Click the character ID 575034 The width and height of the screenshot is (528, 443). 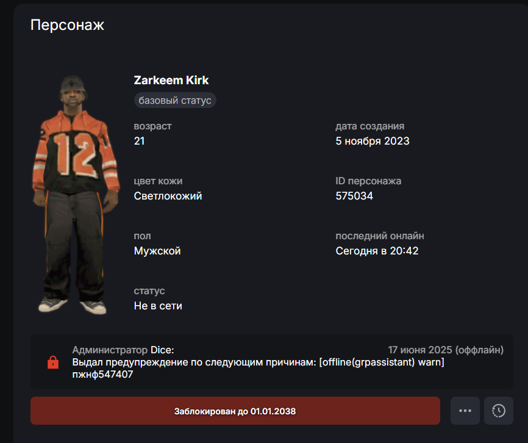(x=354, y=196)
